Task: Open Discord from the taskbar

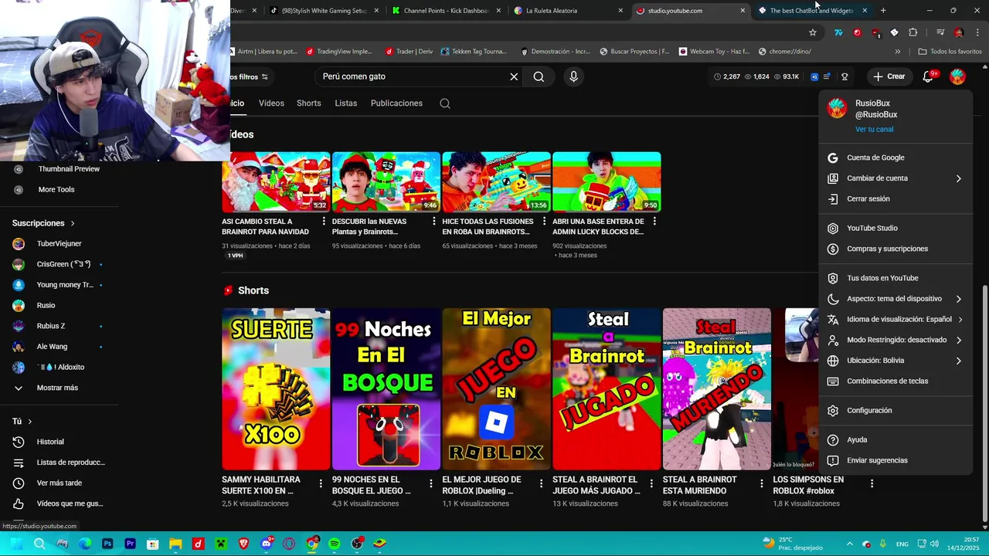Action: pos(267,544)
